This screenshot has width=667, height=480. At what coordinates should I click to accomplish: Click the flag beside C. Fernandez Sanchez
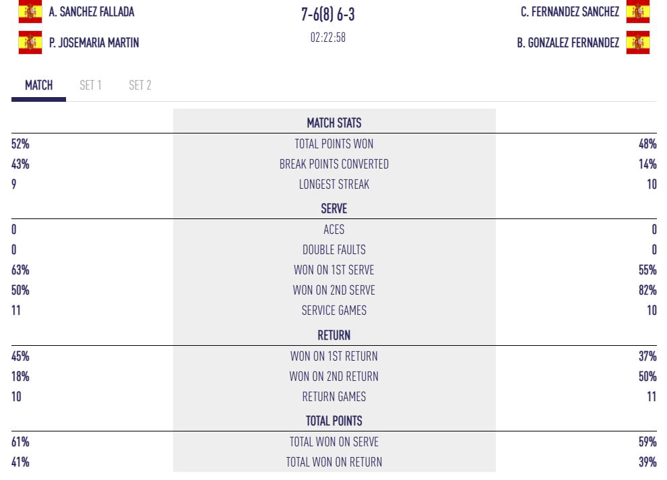[637, 11]
